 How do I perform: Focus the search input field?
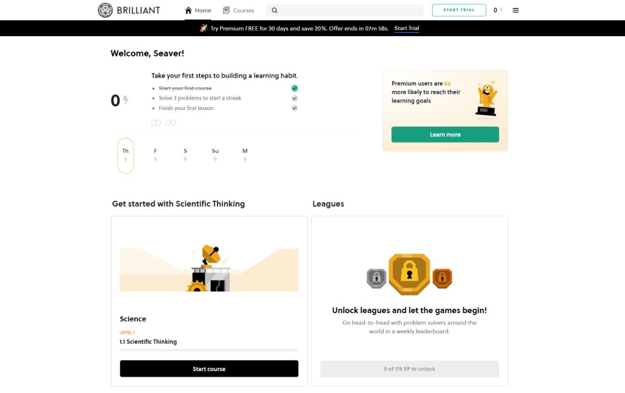click(344, 10)
